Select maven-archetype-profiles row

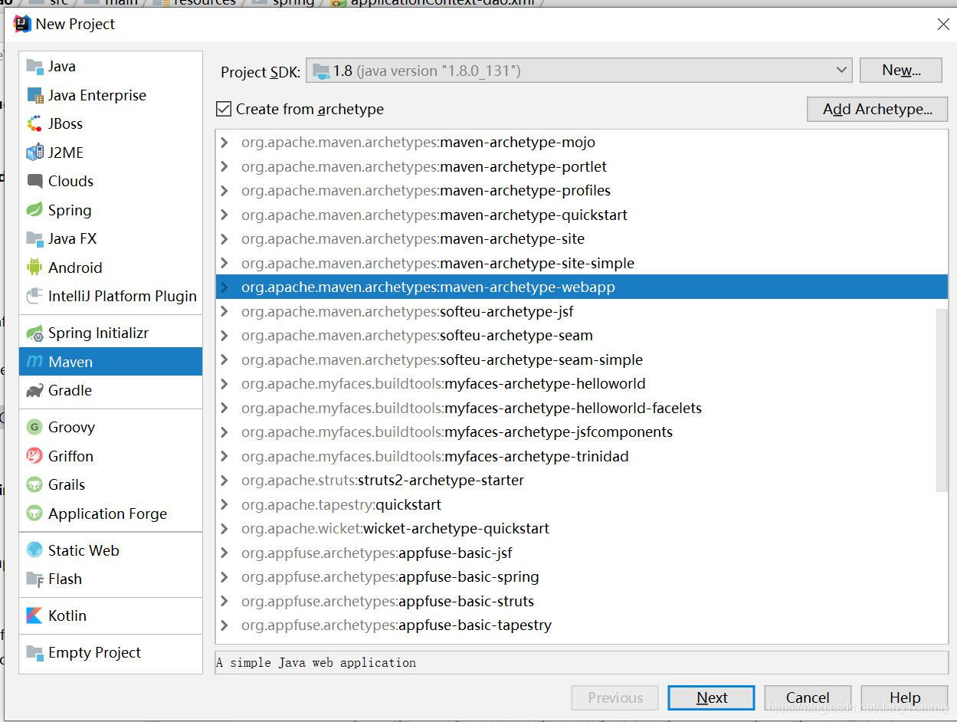[582, 190]
